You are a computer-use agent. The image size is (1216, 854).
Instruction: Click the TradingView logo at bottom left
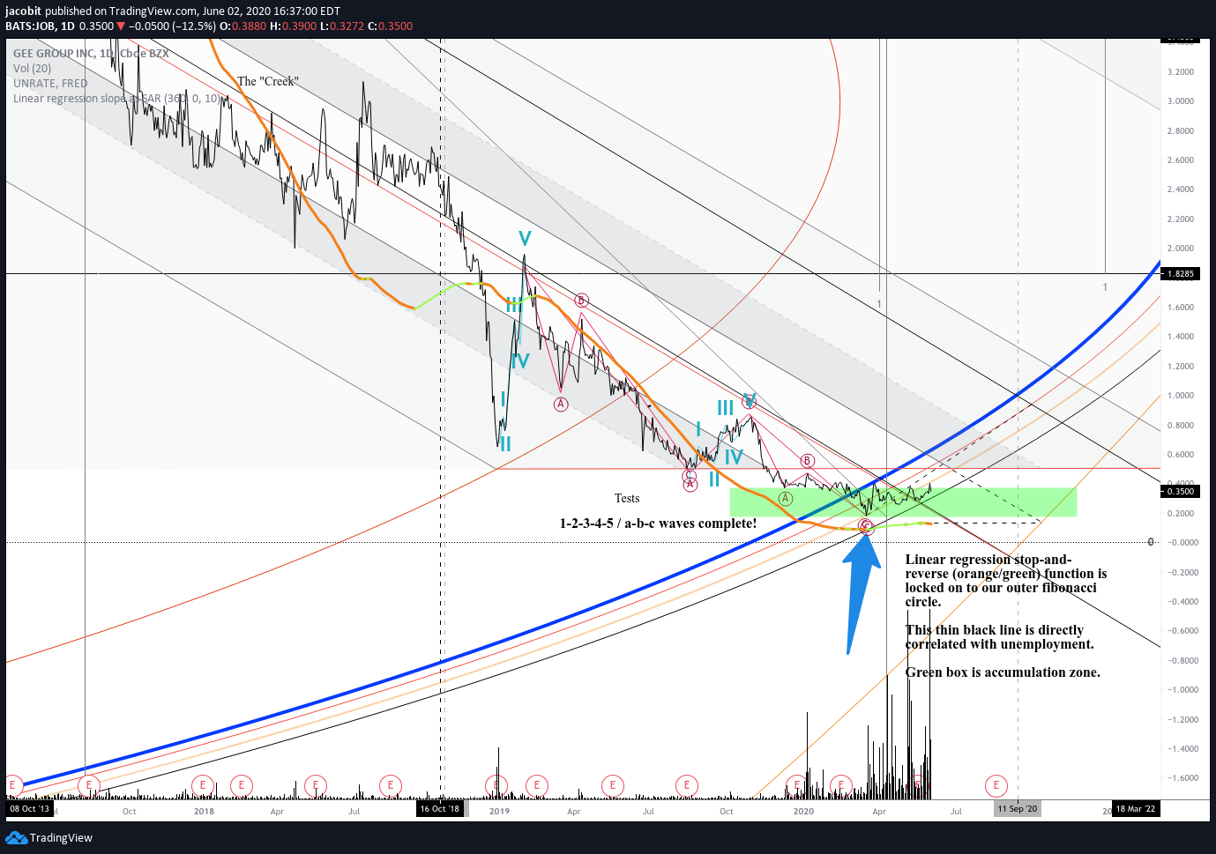pos(49,837)
